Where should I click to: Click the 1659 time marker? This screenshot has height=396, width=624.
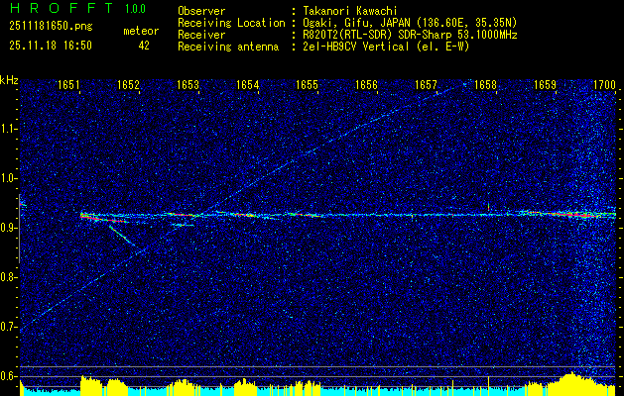[x=545, y=84]
